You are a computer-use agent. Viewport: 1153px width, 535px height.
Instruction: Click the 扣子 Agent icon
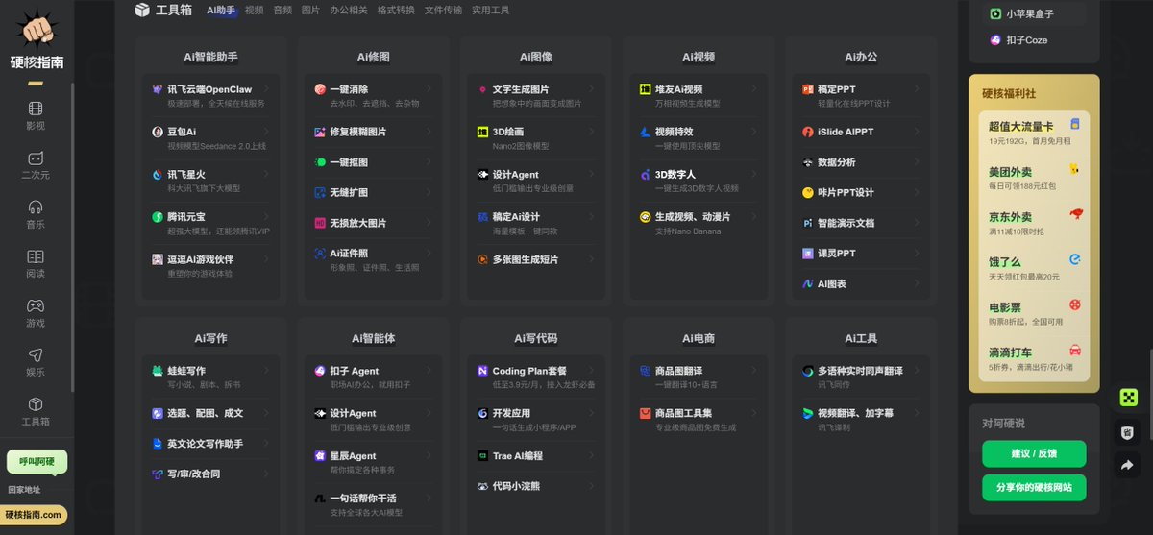click(x=321, y=371)
